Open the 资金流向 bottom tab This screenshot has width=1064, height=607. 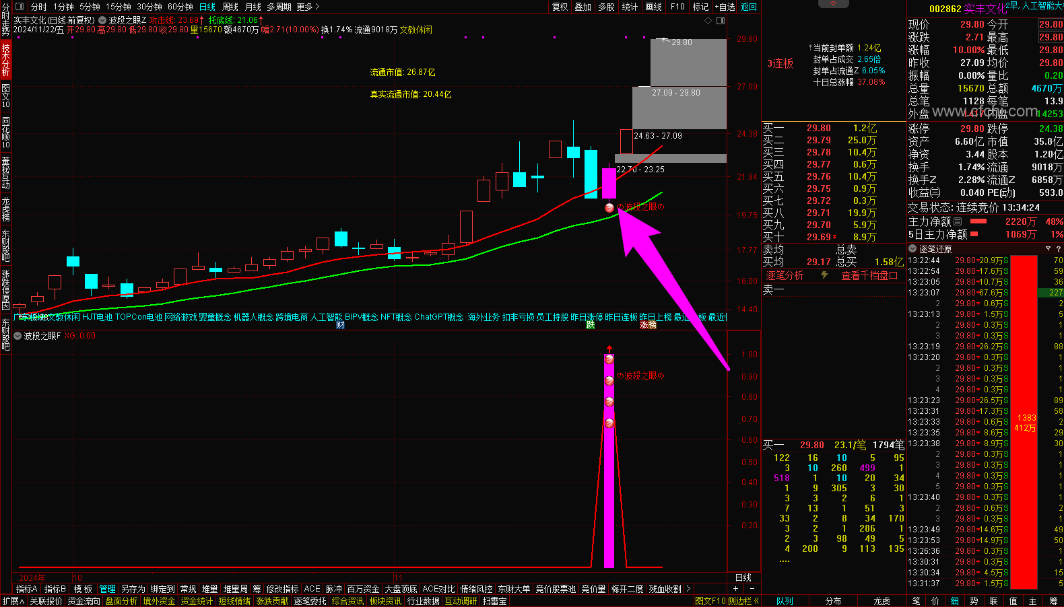coord(84,601)
